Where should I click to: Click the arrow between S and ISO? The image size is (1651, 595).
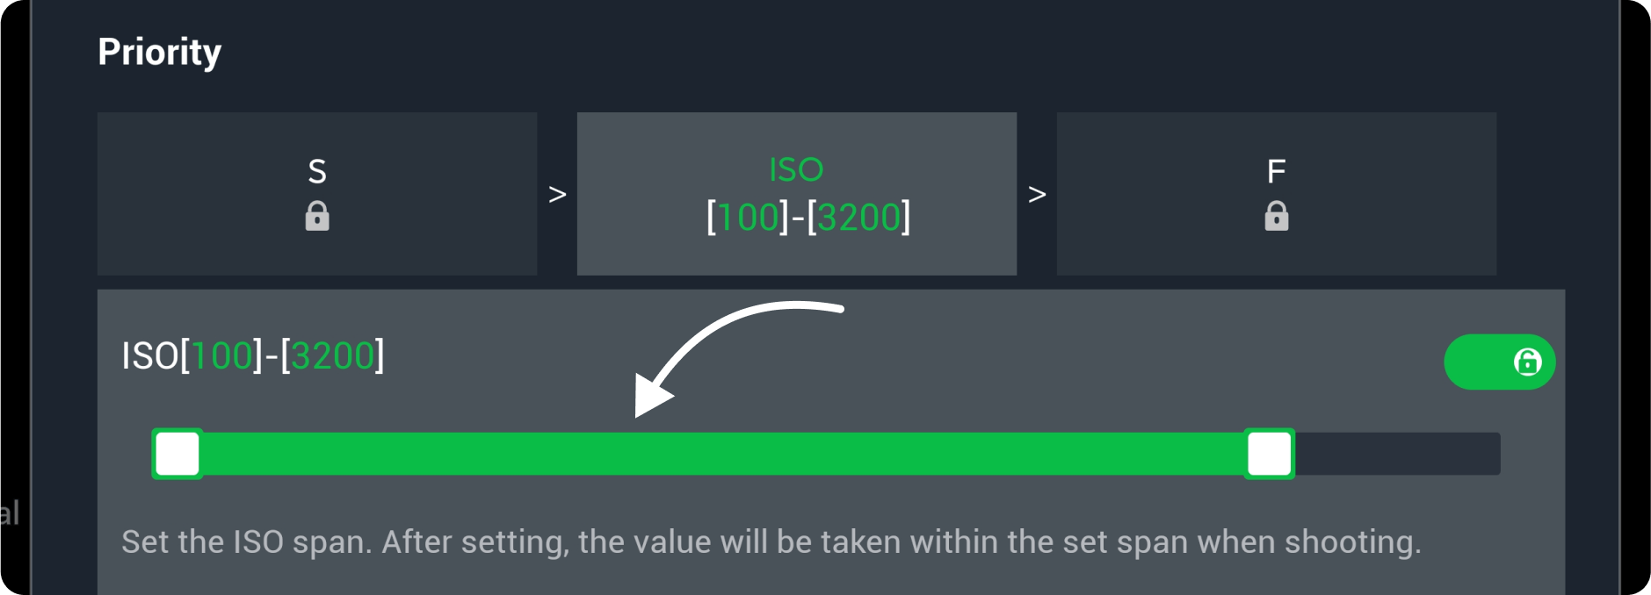pyautogui.click(x=557, y=194)
